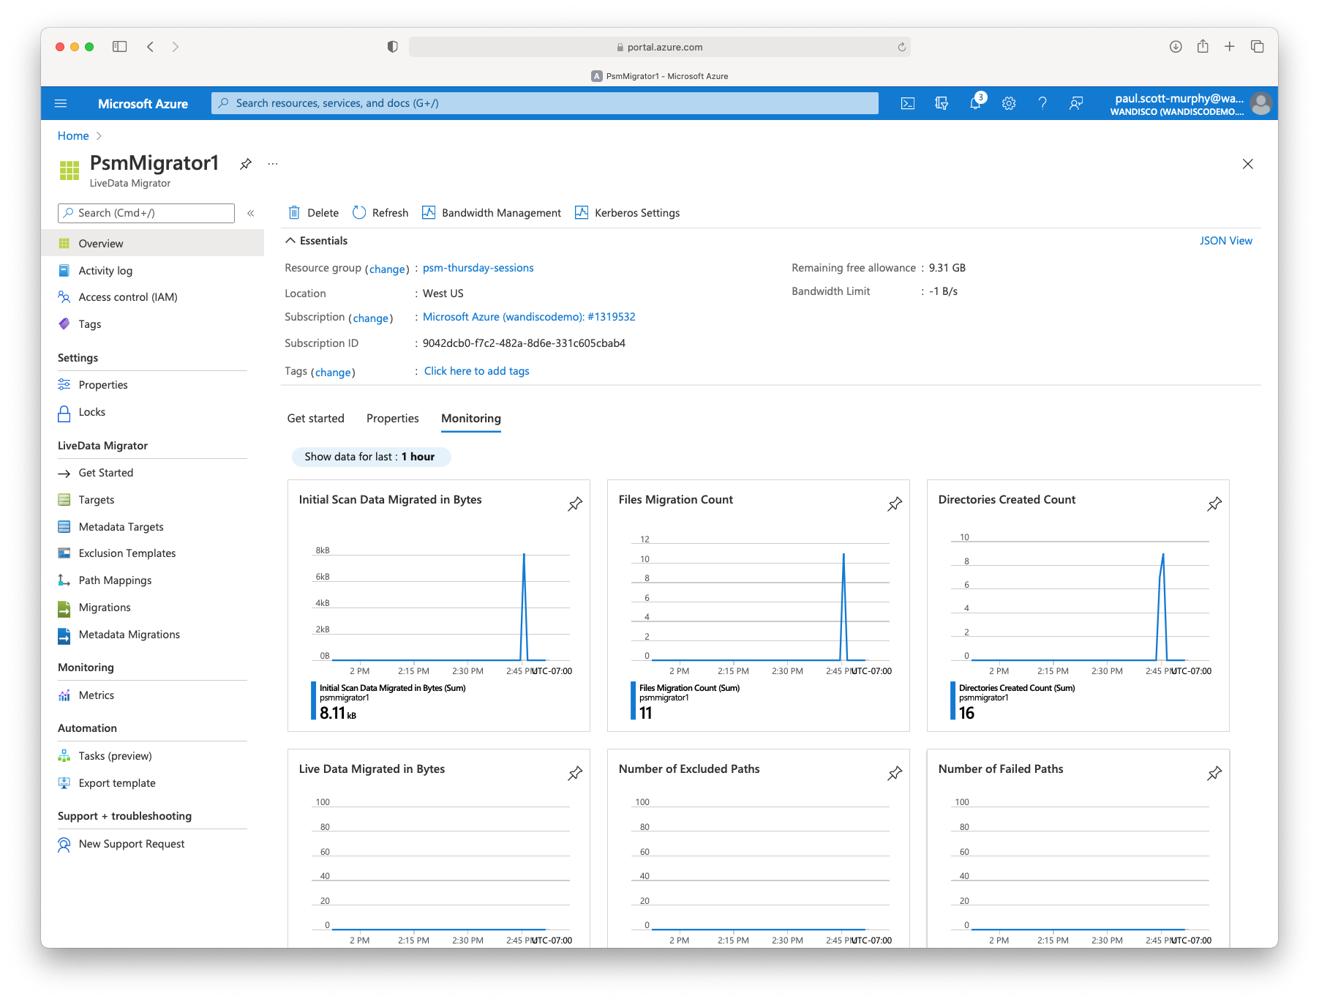The height and width of the screenshot is (1002, 1319).
Task: Pin the Directories Created Count chart
Action: pos(1214,504)
